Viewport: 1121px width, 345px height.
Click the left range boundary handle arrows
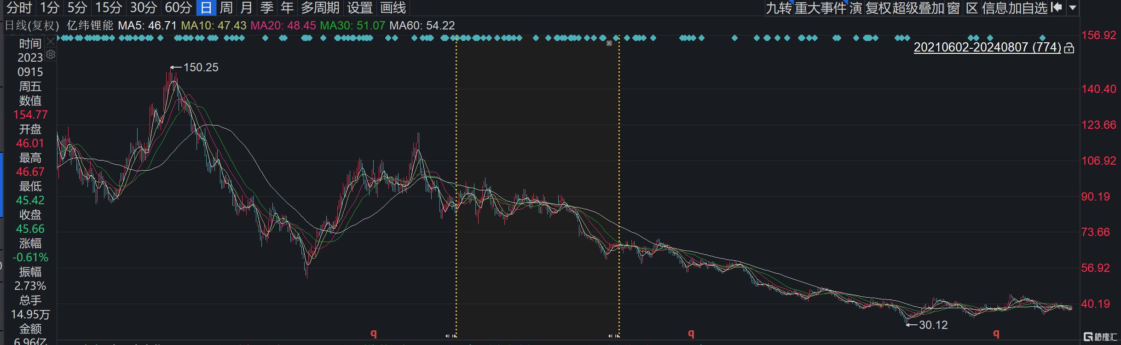(451, 336)
